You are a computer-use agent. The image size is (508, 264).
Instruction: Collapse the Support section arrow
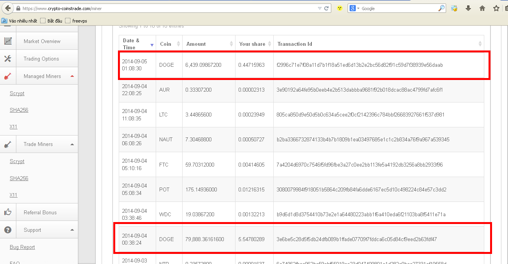[72, 230]
